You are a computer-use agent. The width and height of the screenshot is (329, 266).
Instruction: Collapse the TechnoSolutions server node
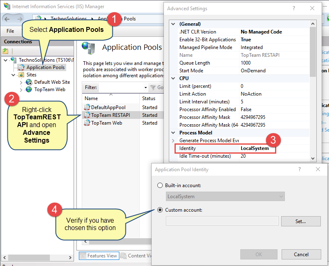coord(6,60)
